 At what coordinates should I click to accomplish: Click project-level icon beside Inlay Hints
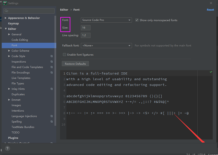coord(51,89)
